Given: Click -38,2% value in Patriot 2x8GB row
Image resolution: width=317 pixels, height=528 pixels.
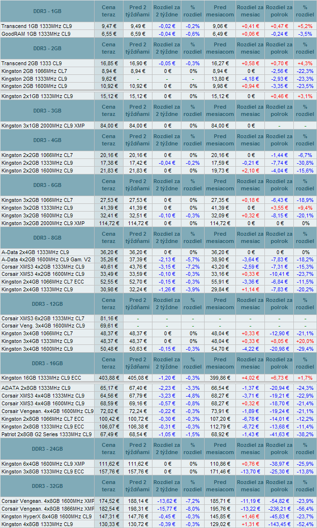Looking at the screenshot, I should (305, 434).
